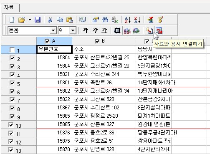Viewport: 210px width, 154px height.
Task: Open a file with the folder icon
Action: [x=22, y=20]
